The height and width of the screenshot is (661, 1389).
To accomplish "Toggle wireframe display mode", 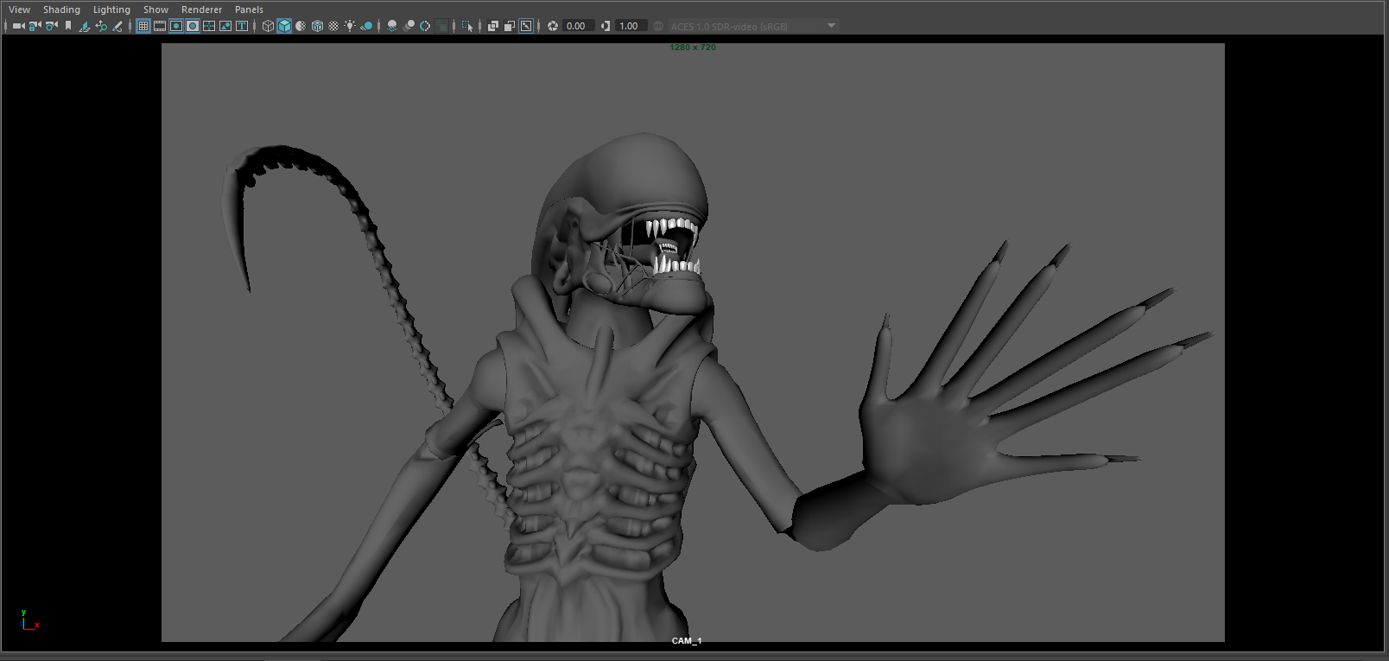I will [268, 26].
